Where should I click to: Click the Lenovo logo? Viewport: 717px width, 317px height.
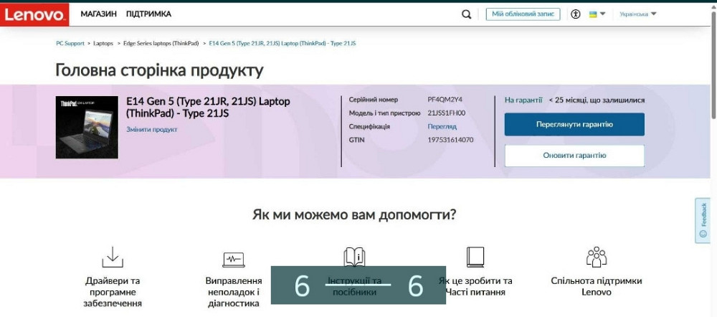pyautogui.click(x=34, y=14)
